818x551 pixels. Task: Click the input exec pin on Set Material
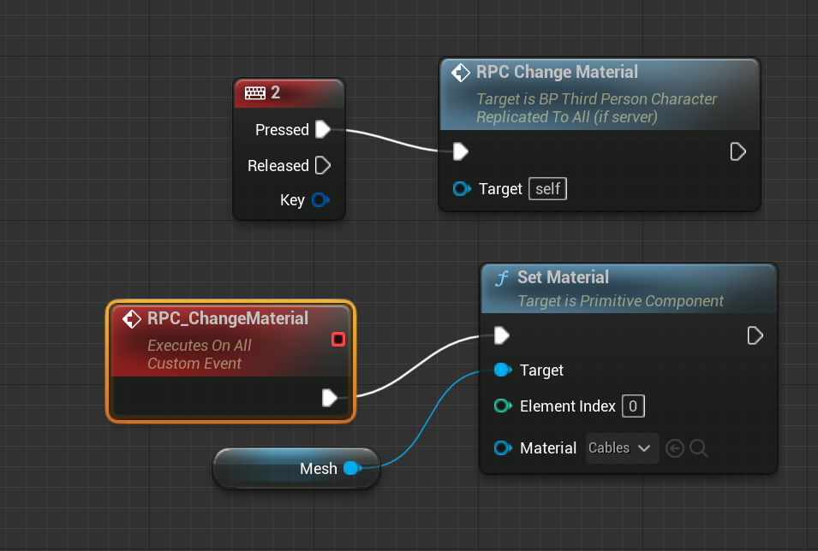(x=501, y=335)
